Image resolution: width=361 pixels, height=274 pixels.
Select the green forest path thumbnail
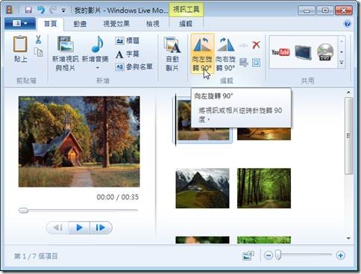[x=264, y=188]
